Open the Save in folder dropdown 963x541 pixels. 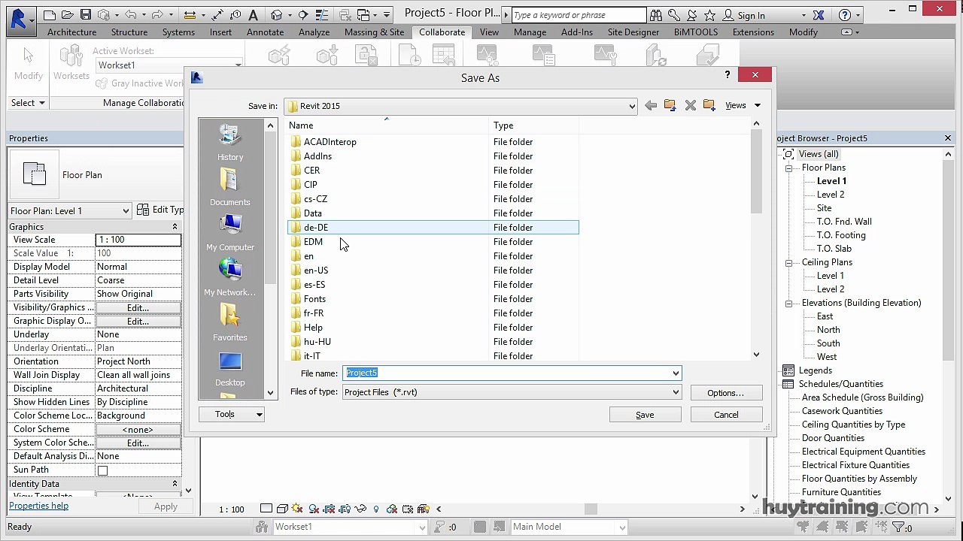(x=632, y=106)
